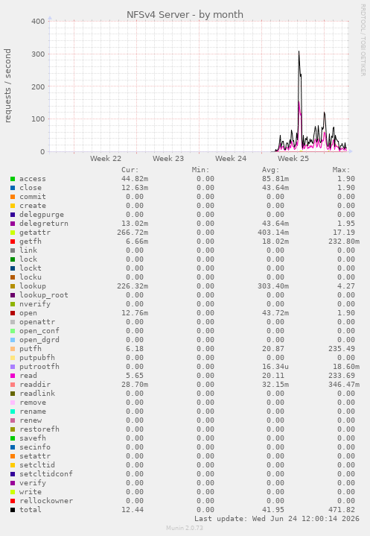Image resolution: width=370 pixels, height=536 pixels.
Task: Click the 'requests / second' axis label
Action: click(7, 86)
